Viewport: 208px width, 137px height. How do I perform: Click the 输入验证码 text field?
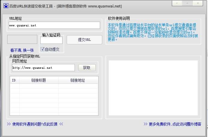pyautogui.click(x=51, y=40)
